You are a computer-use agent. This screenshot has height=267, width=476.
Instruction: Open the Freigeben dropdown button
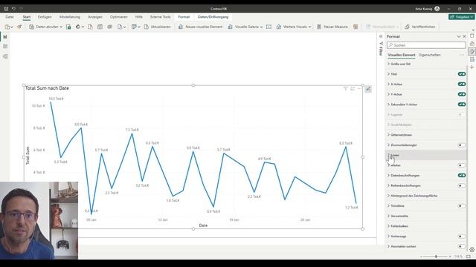(x=461, y=17)
